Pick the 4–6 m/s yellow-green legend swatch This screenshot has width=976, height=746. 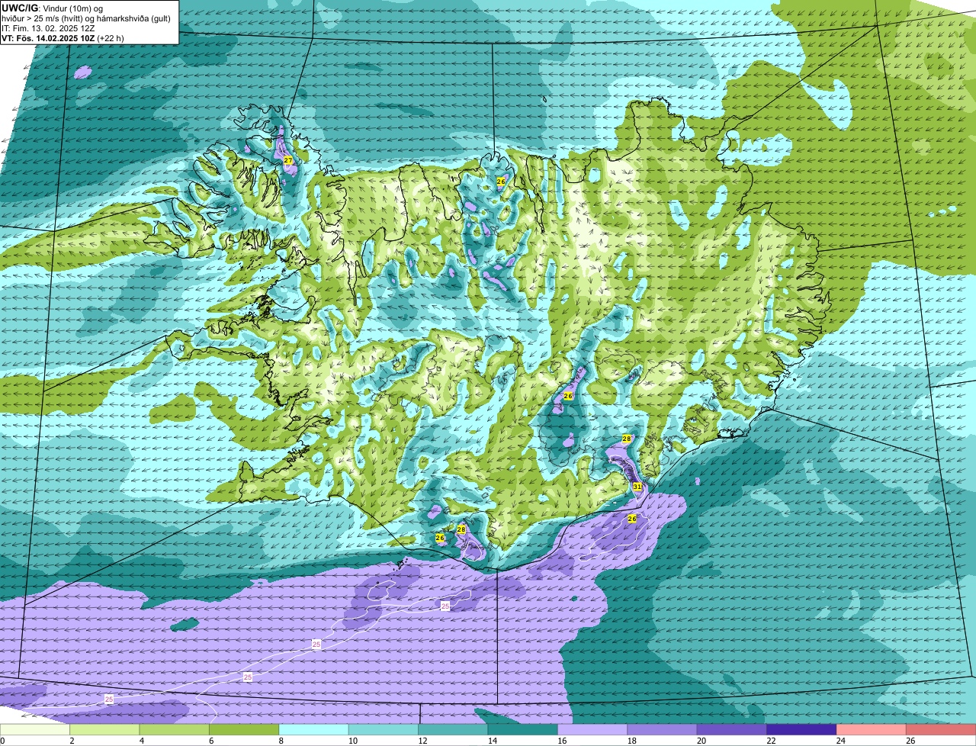(x=175, y=730)
